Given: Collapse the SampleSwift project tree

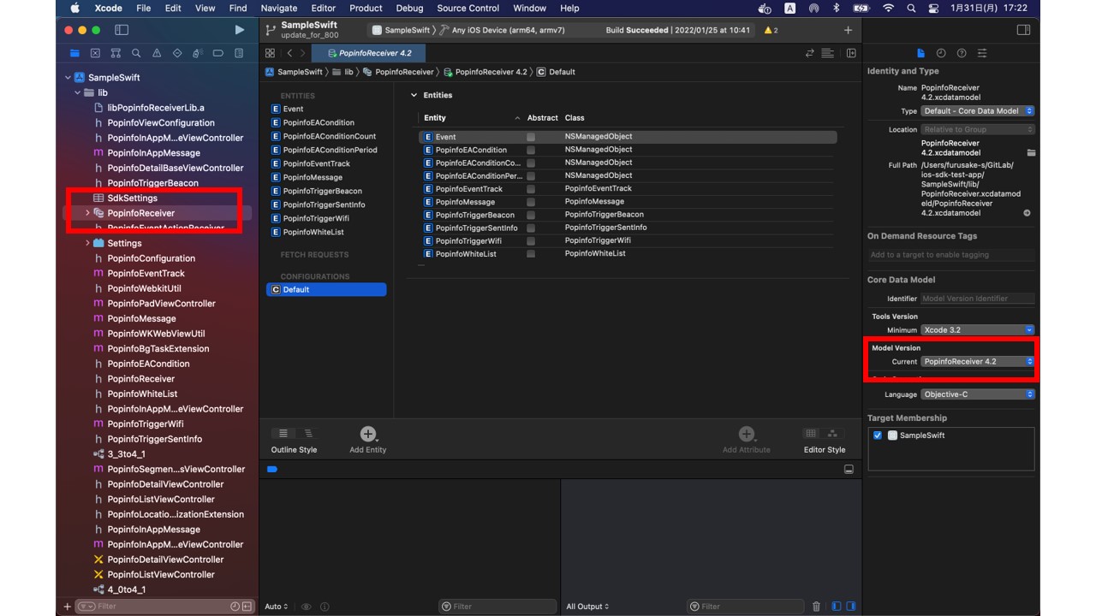Looking at the screenshot, I should [x=68, y=77].
